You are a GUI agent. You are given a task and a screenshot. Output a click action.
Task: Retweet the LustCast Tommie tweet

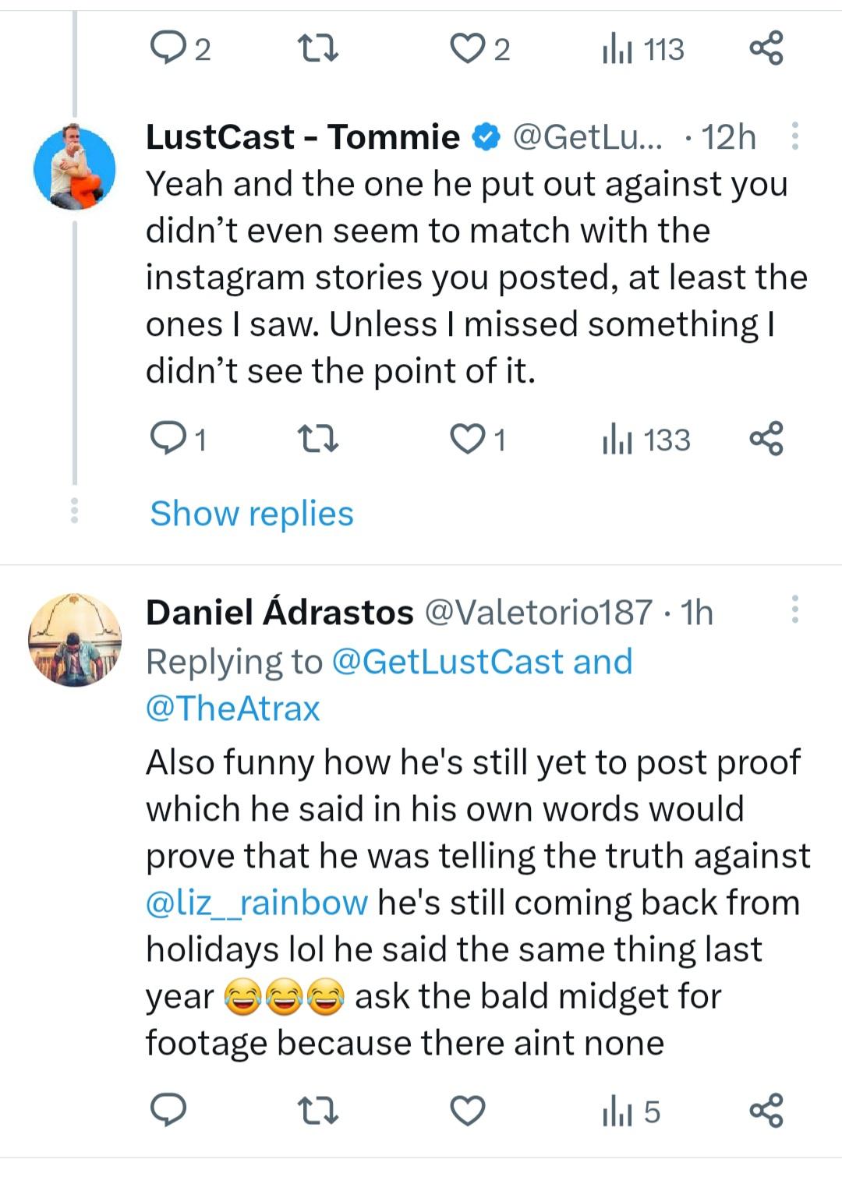pyautogui.click(x=318, y=439)
